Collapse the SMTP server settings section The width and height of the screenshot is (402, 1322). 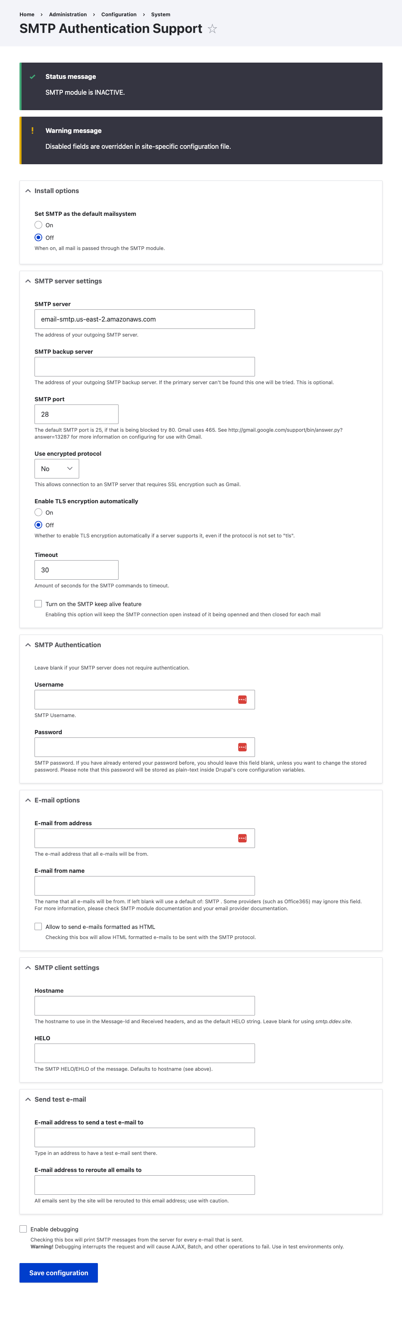pos(68,281)
